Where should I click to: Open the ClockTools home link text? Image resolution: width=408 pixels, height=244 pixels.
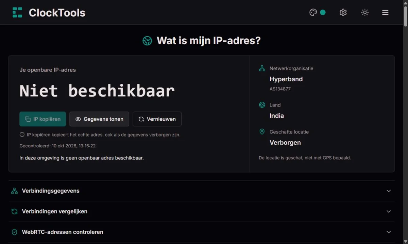(x=57, y=13)
